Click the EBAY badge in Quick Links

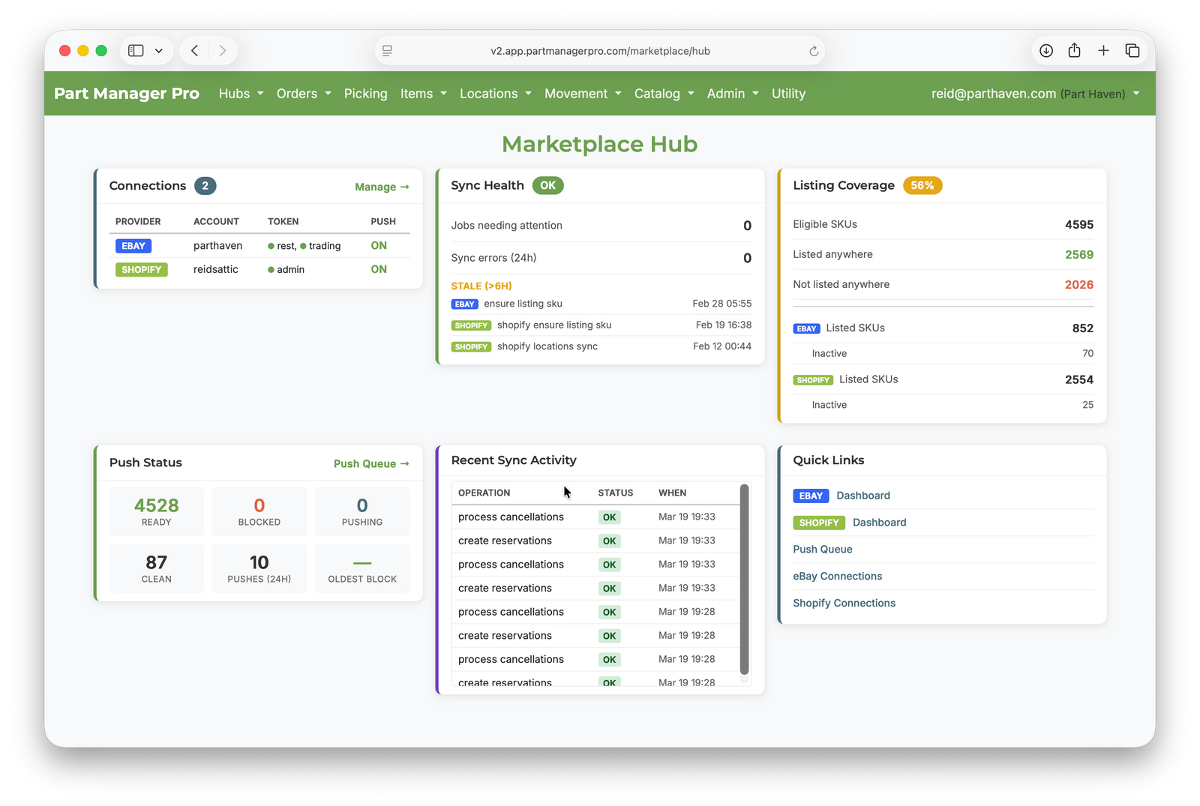[x=811, y=496]
